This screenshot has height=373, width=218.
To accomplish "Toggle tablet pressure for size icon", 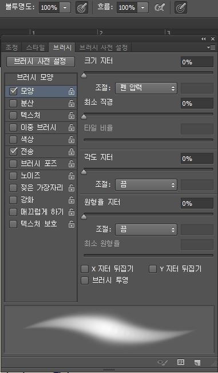I will click(181, 8).
